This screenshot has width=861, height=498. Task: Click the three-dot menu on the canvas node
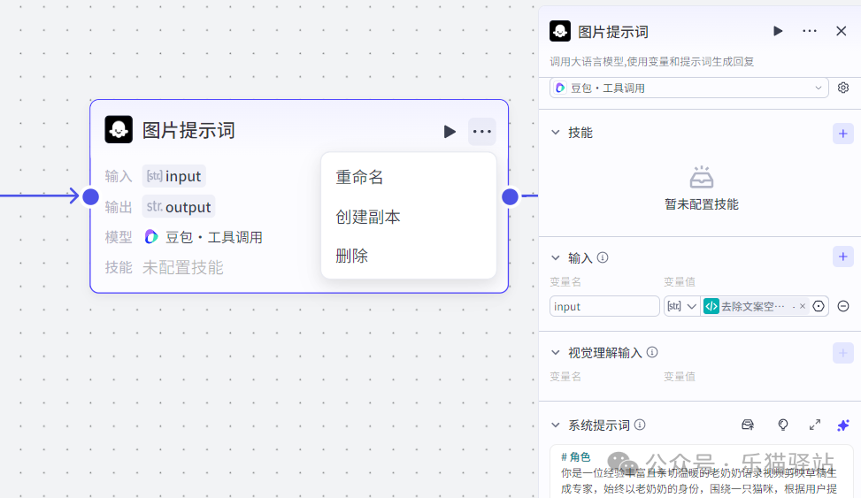pos(481,132)
